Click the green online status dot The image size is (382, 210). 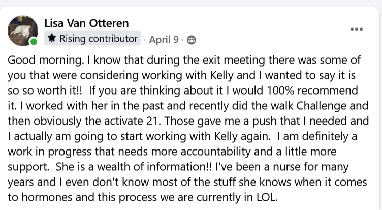34,42
